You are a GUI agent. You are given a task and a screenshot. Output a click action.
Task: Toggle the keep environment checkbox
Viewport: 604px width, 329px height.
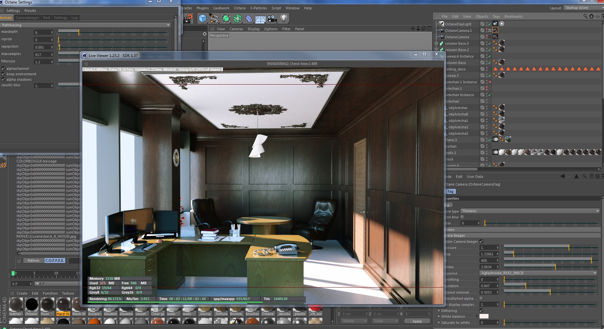click(x=3, y=74)
